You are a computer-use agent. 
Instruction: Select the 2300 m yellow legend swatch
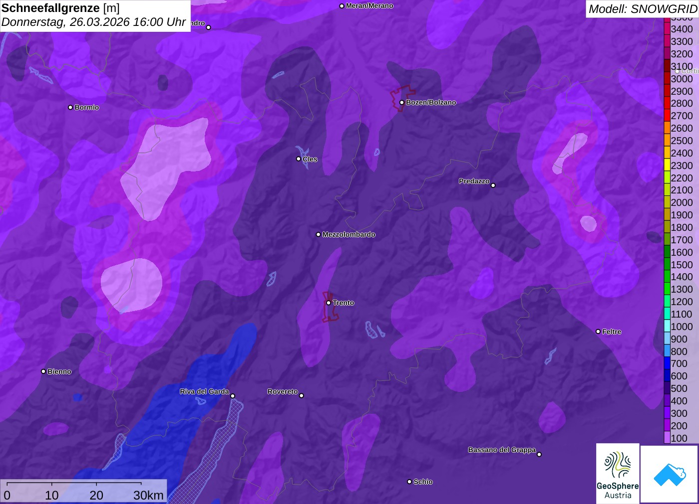667,166
